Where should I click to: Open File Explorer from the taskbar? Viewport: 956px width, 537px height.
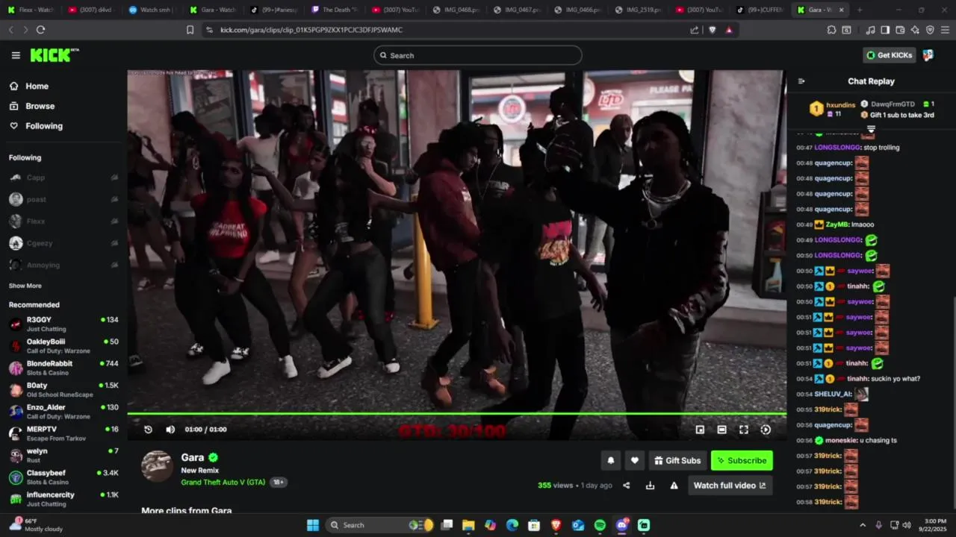pyautogui.click(x=468, y=525)
